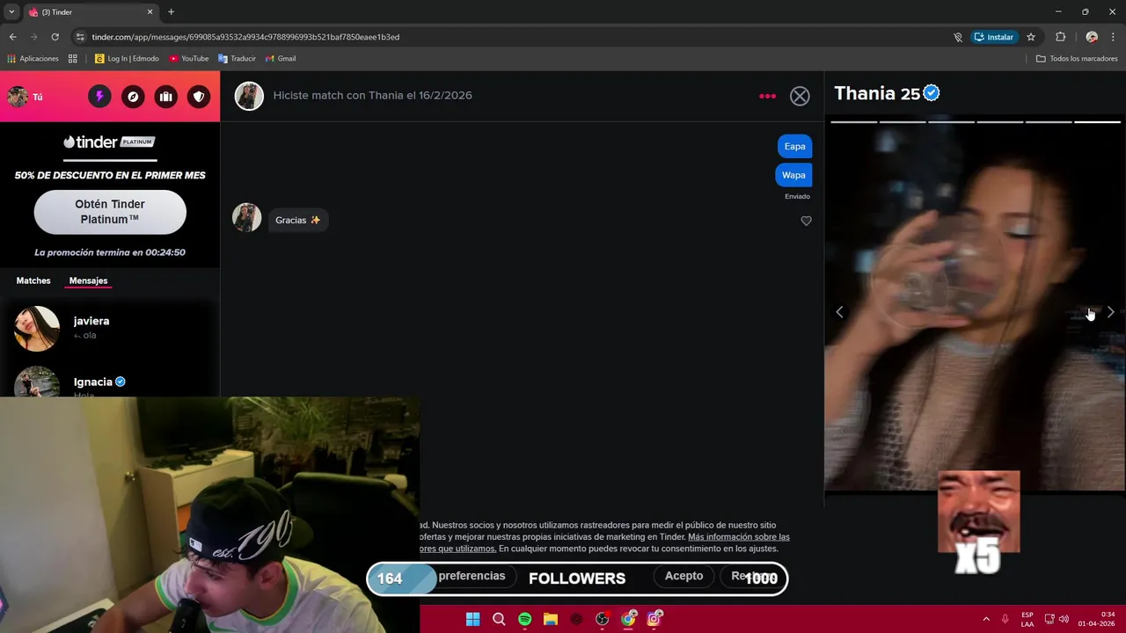Bookmark this page with the star
1126x633 pixels.
[1031, 37]
